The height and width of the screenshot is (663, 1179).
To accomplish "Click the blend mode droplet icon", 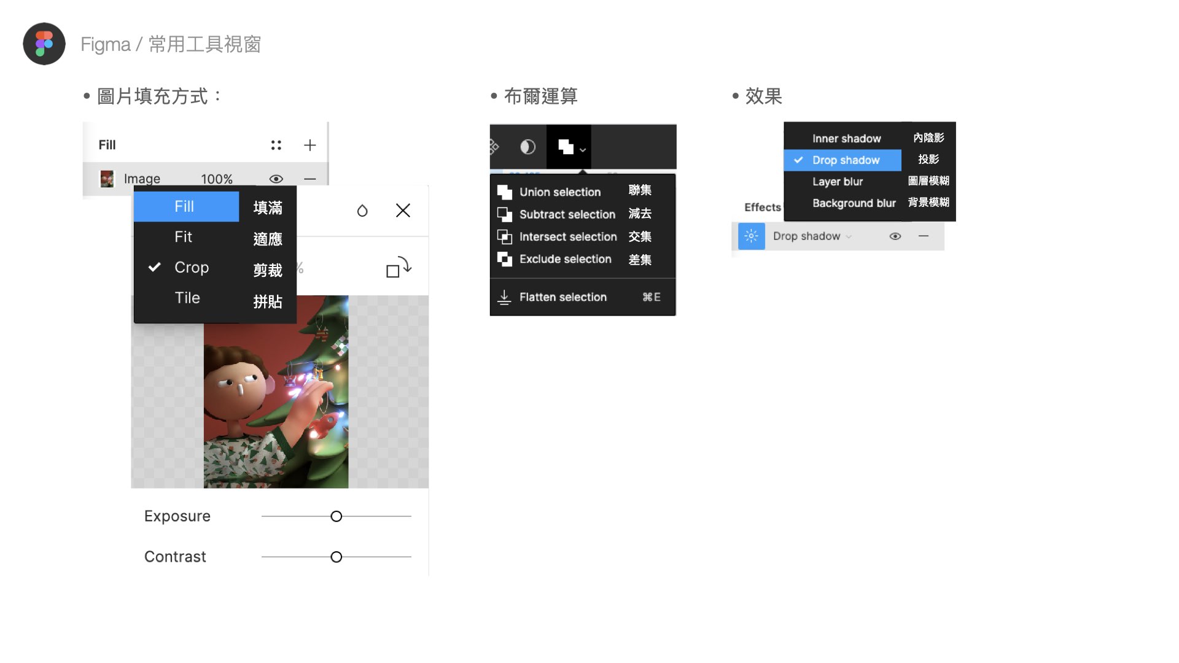I will point(362,211).
